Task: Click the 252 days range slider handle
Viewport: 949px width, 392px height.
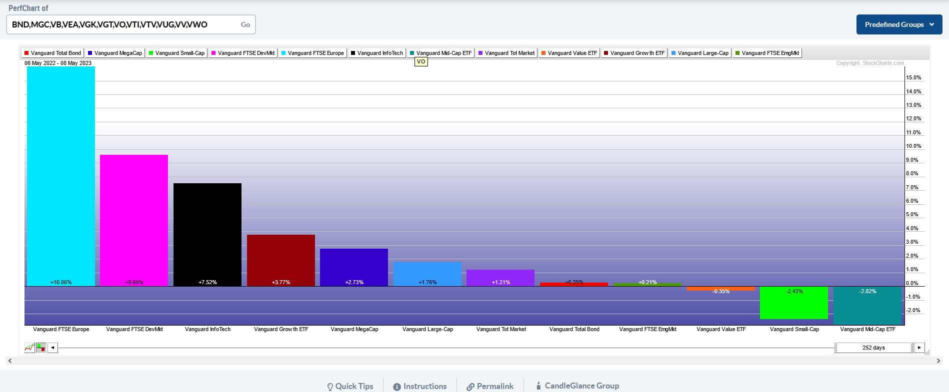Action: (x=874, y=348)
